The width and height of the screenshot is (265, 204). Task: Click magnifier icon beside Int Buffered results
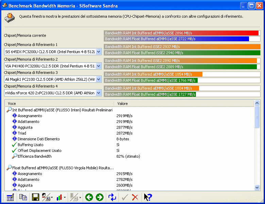pos(9,110)
